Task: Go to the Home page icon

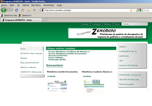Action: click(x=29, y=10)
